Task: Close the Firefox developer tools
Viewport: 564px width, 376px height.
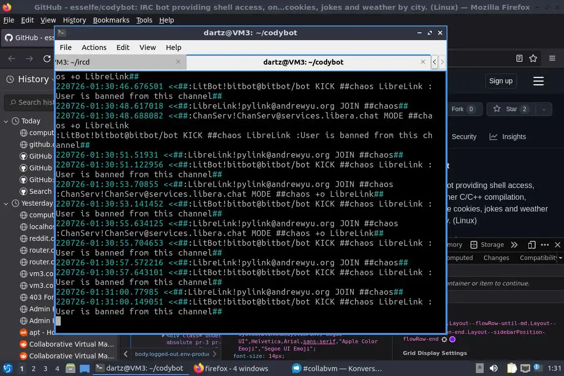Action: pos(558,245)
